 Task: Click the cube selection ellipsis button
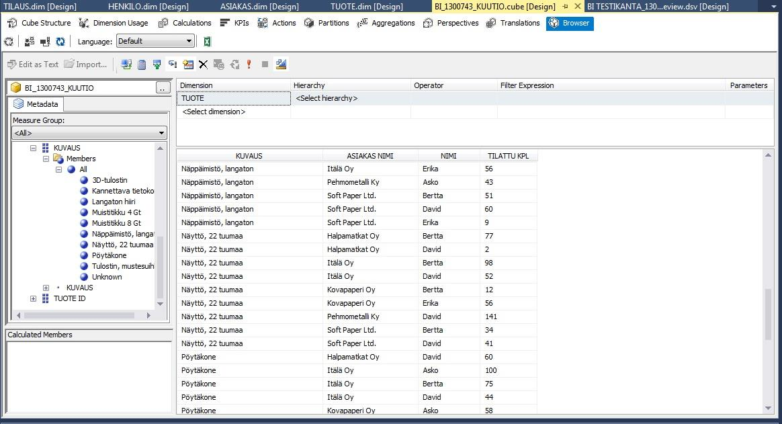(163, 88)
